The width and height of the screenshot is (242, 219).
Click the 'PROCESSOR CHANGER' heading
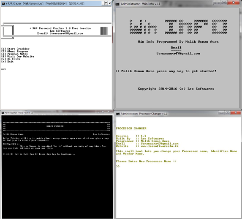[x=131, y=129]
